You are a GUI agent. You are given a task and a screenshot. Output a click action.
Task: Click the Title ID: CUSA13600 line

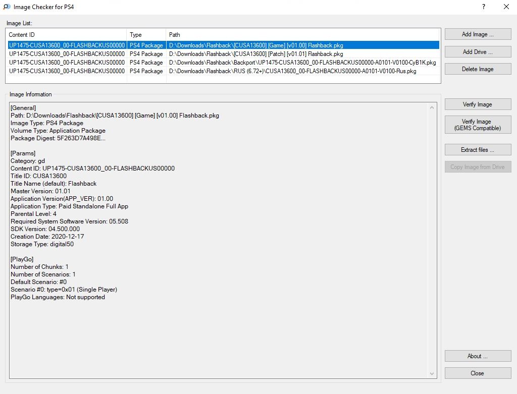point(38,176)
